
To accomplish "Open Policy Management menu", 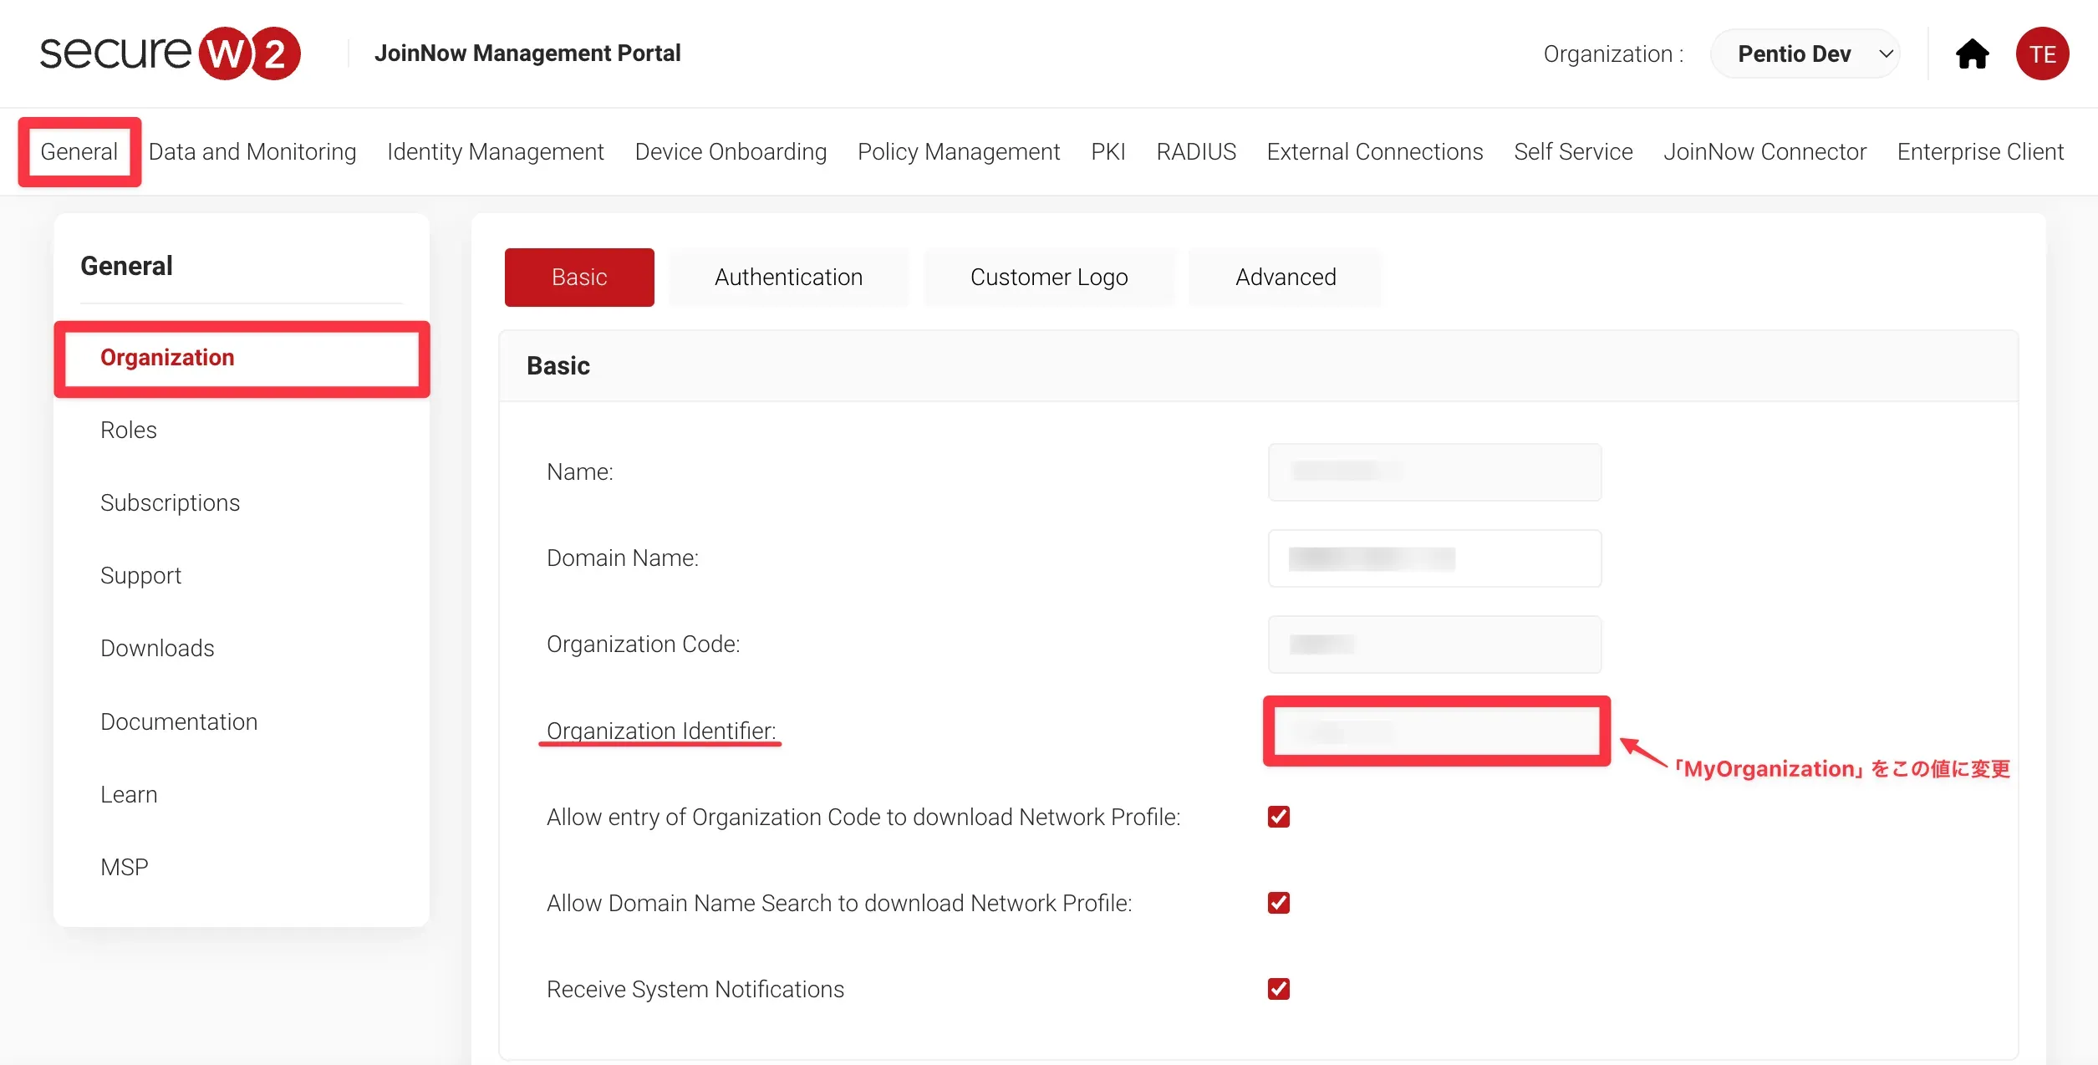I will pyautogui.click(x=958, y=151).
